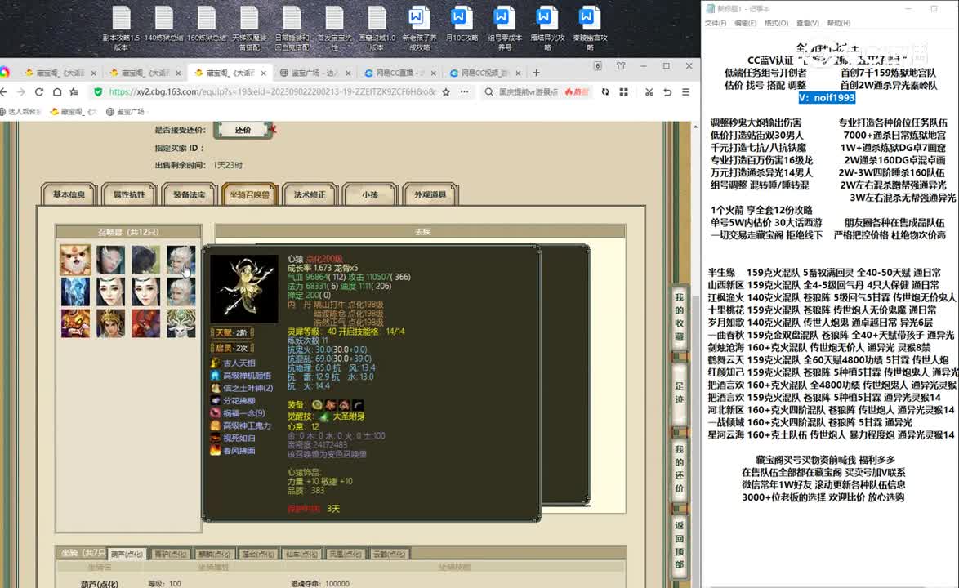Open Notepad 文件(F) menu
959x588 pixels.
715,23
